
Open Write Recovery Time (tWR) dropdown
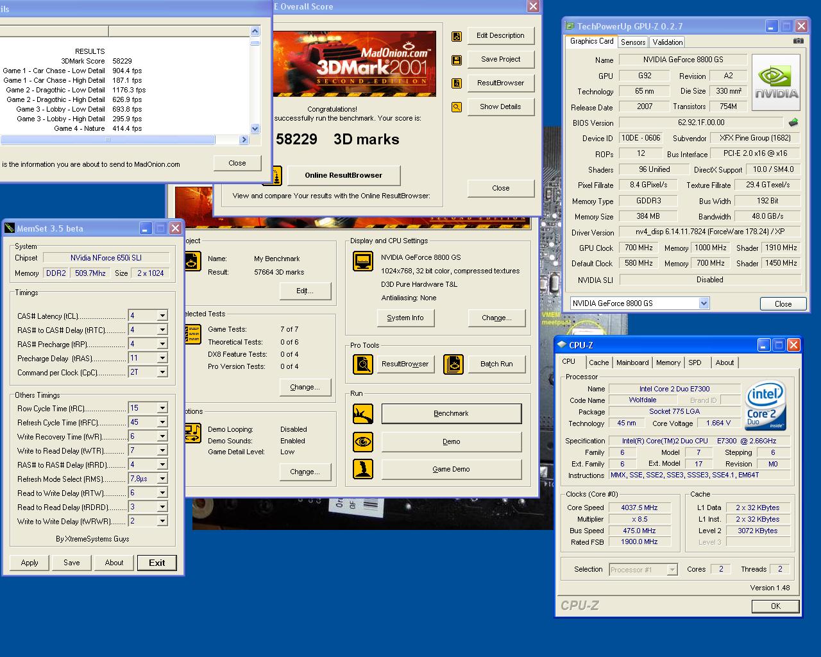coord(162,436)
